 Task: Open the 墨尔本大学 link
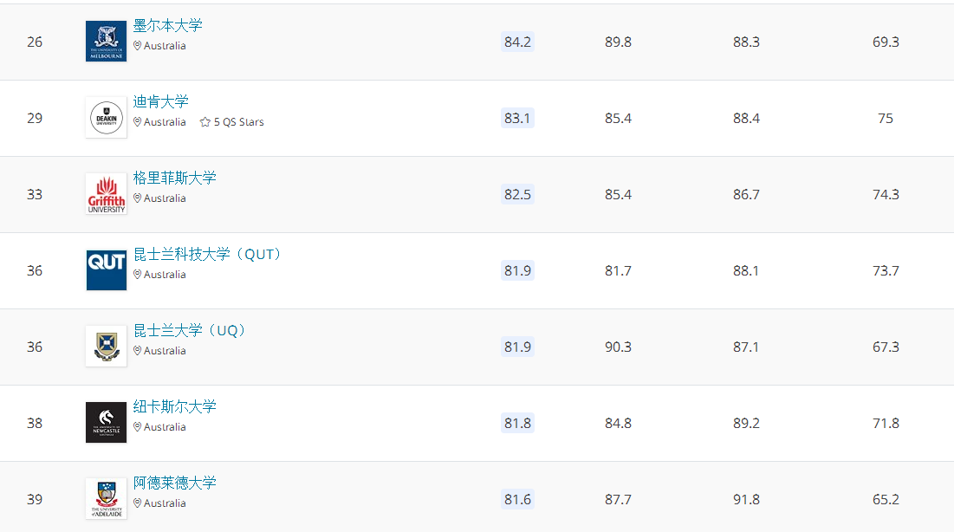[x=167, y=26]
